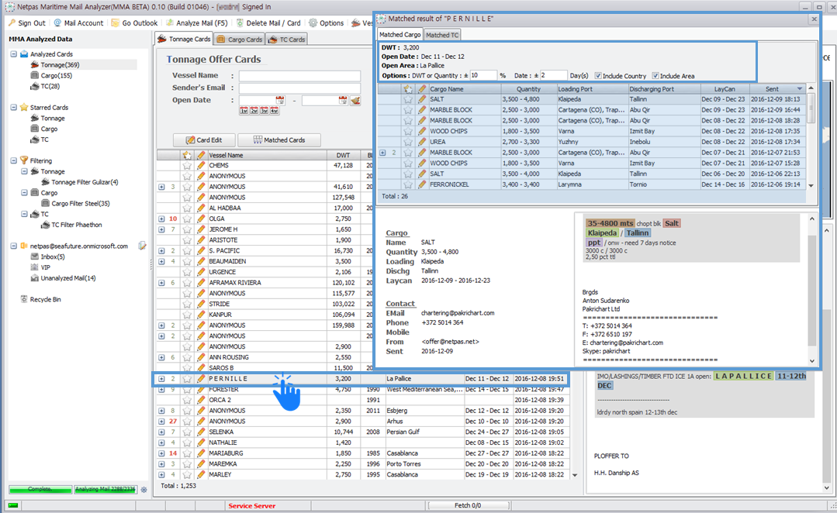Click the Sender's Email input field
Screen dimensions: 837x513
299,88
